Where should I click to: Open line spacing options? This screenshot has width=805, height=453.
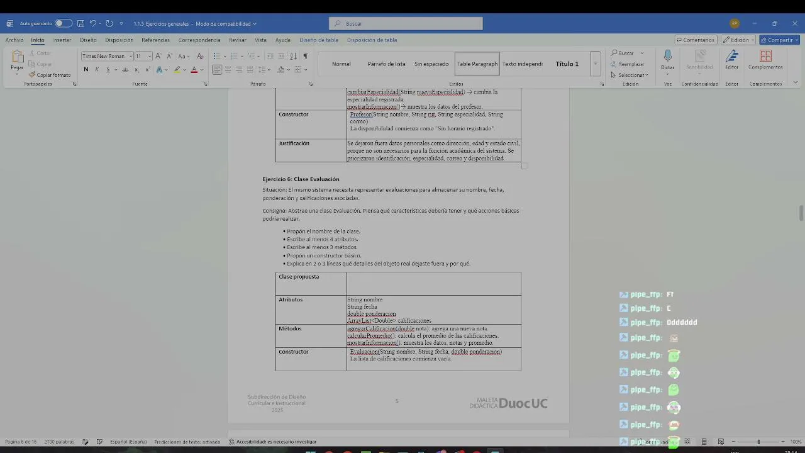click(x=264, y=70)
